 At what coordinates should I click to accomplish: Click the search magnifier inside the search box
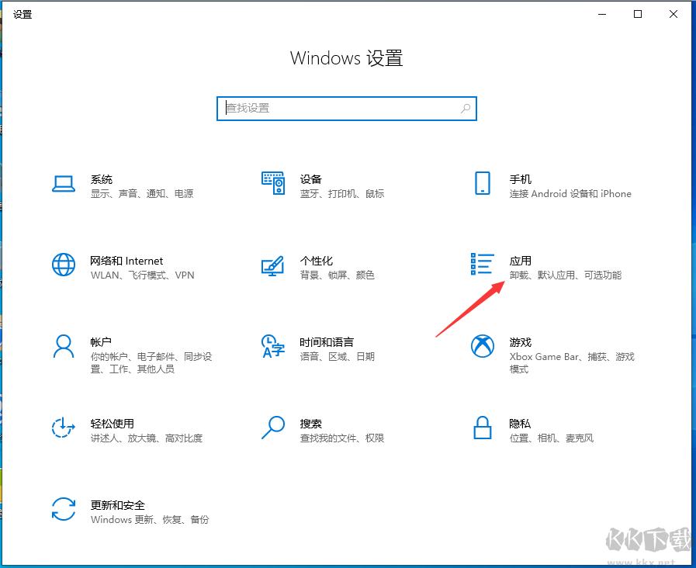465,109
